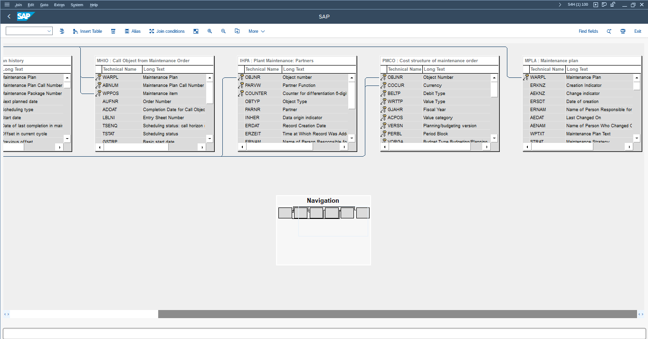Toggle the navigation pane toolbar icon
The width and height of the screenshot is (648, 339).
pos(196,31)
